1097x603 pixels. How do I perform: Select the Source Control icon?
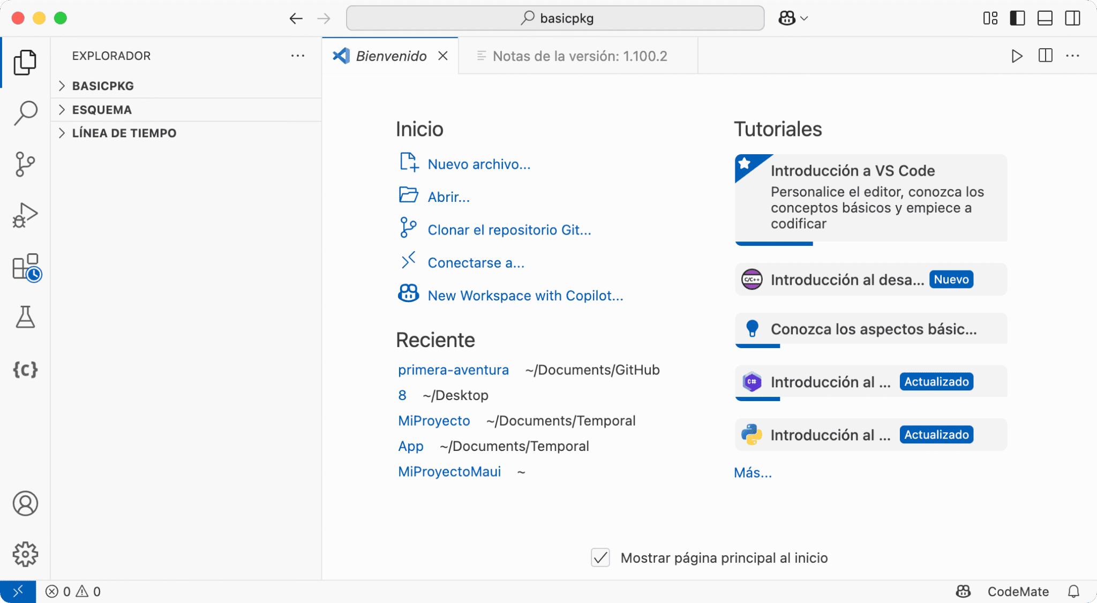(25, 163)
